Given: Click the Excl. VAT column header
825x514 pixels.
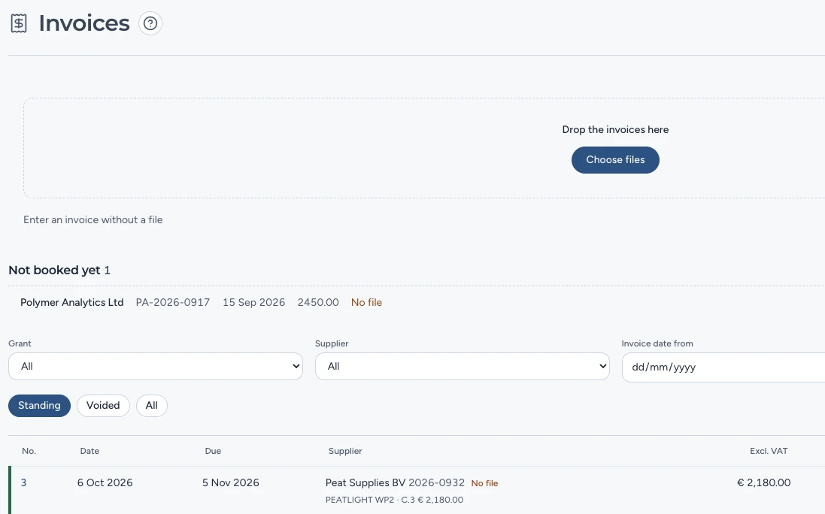Looking at the screenshot, I should click(769, 451).
